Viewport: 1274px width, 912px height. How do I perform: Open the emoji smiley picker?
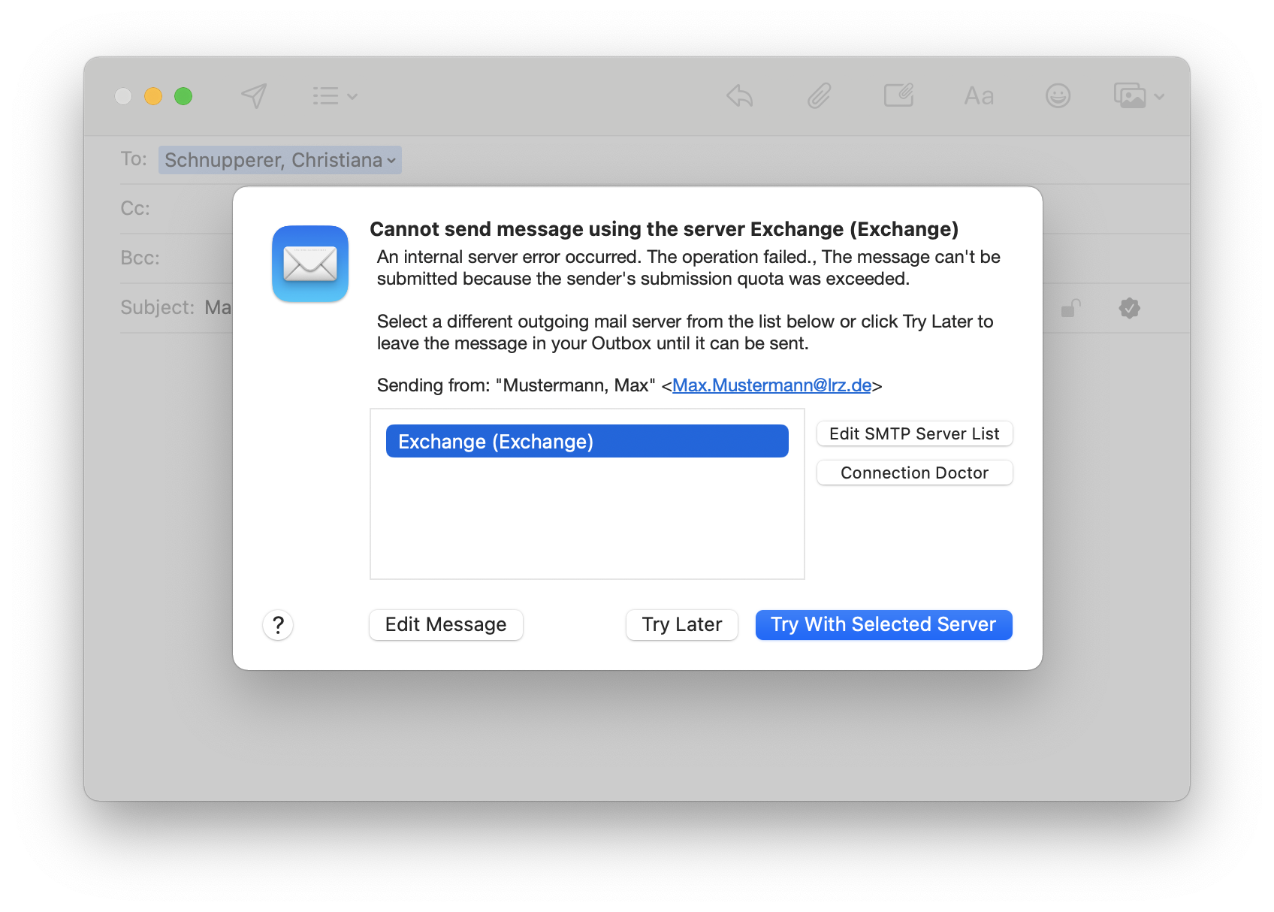[1058, 96]
